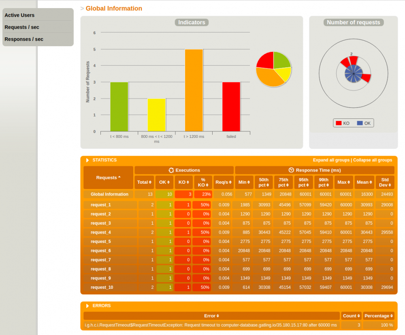Click the OK column sort arrows
Image resolution: width=405 pixels, height=335 pixels.
168,182
